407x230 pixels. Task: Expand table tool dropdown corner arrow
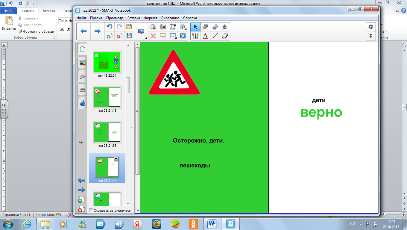(176, 38)
